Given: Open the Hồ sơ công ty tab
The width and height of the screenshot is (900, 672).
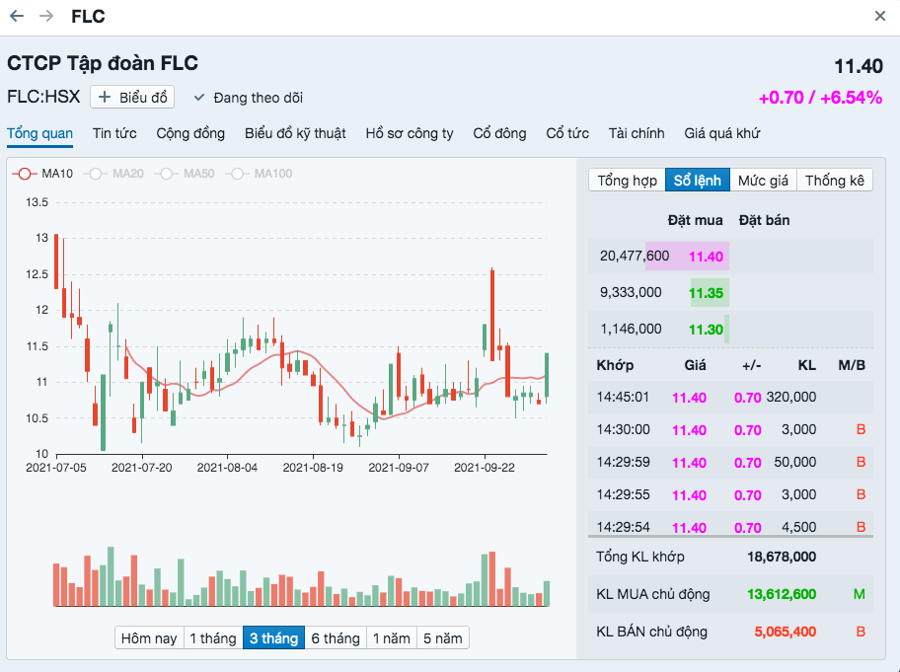Looking at the screenshot, I should pos(410,134).
